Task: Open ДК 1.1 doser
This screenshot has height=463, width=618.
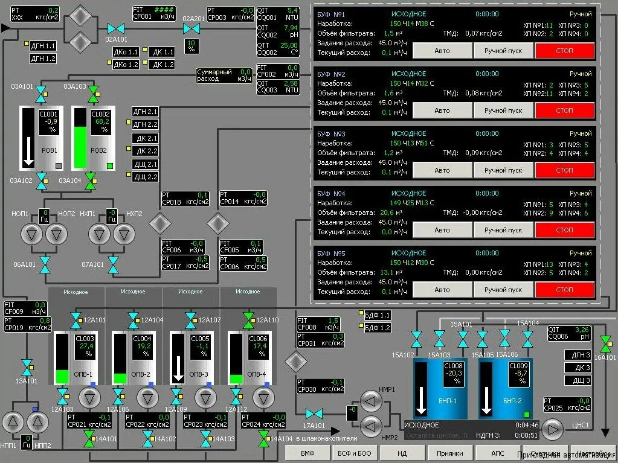Action: (161, 52)
